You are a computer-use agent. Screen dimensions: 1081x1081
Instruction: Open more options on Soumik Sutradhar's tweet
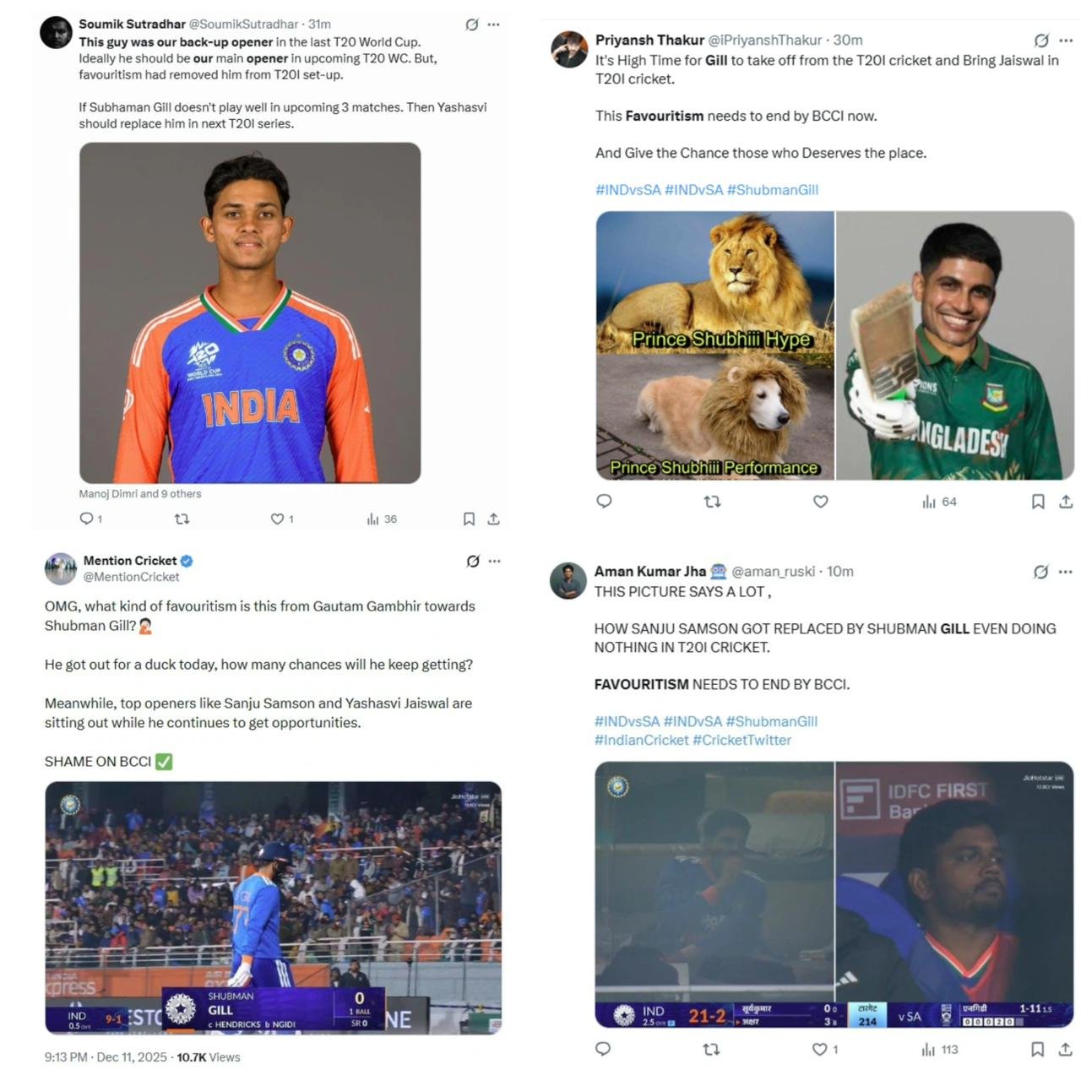(494, 24)
